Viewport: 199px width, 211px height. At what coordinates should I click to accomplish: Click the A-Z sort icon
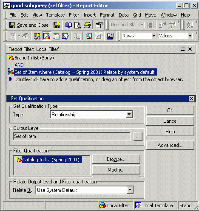[190, 25]
